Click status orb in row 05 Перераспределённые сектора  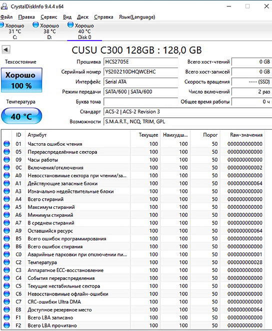click(6, 152)
